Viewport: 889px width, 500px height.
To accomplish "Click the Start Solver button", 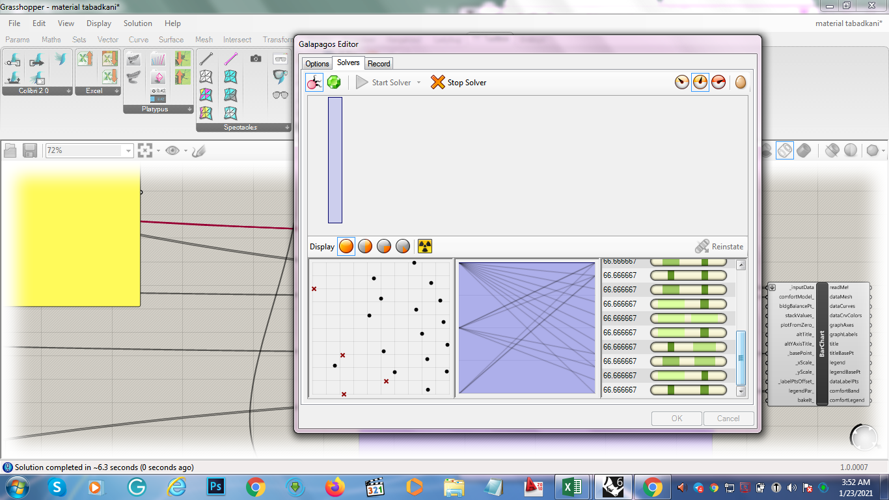I will pyautogui.click(x=383, y=83).
